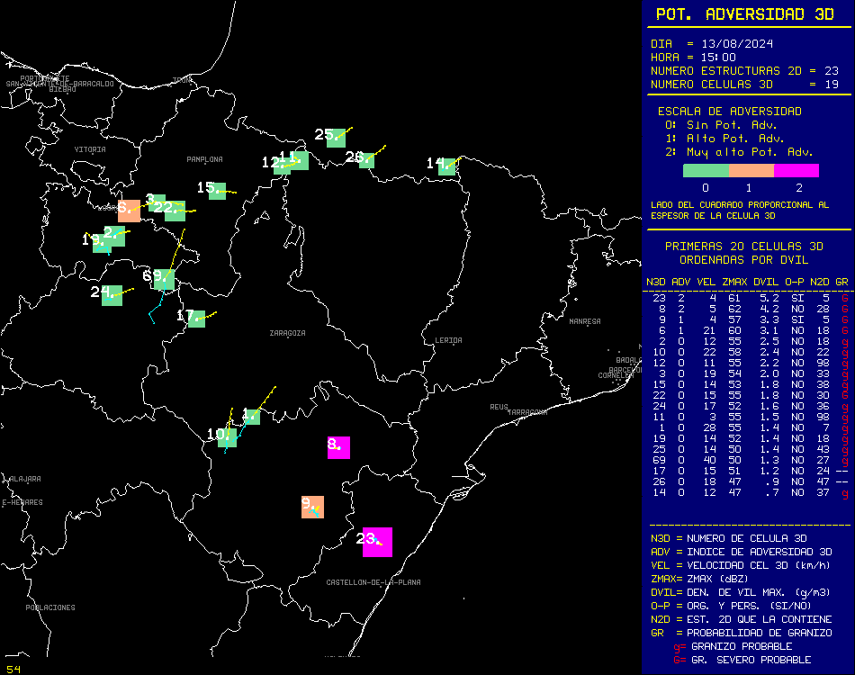Viewport: 855px width, 675px height.
Task: Click the POT. ADVERSIDAD 3D title
Action: point(745,14)
